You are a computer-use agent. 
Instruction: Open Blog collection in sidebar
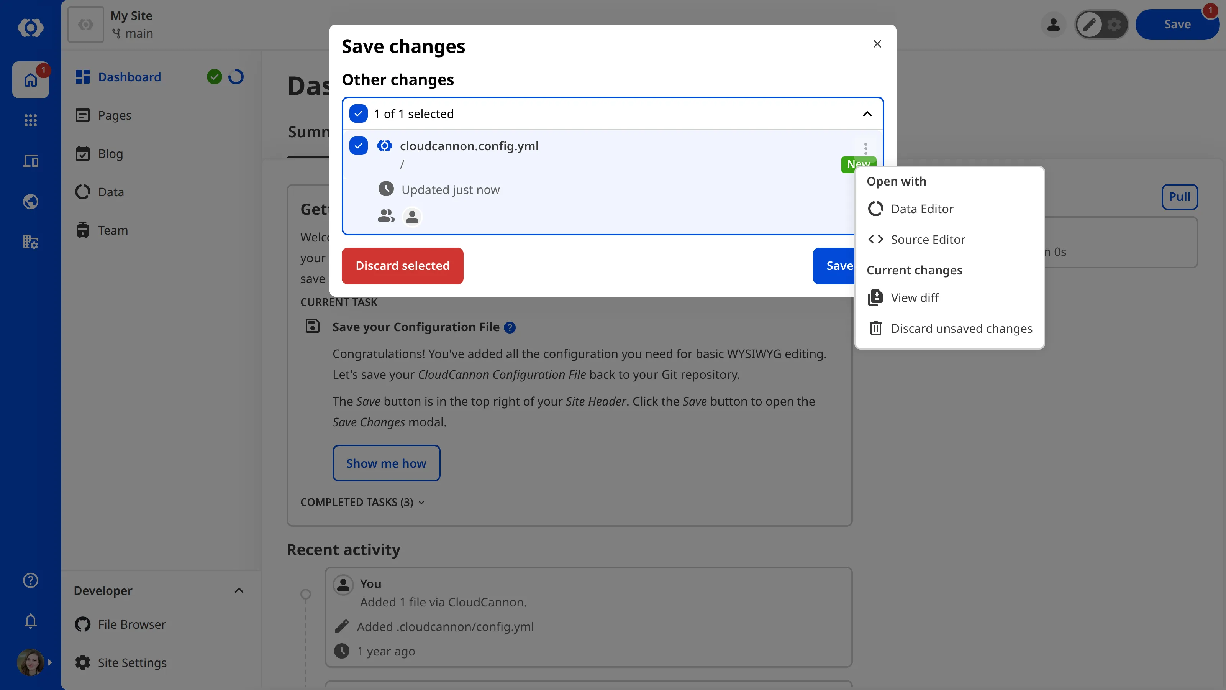110,153
